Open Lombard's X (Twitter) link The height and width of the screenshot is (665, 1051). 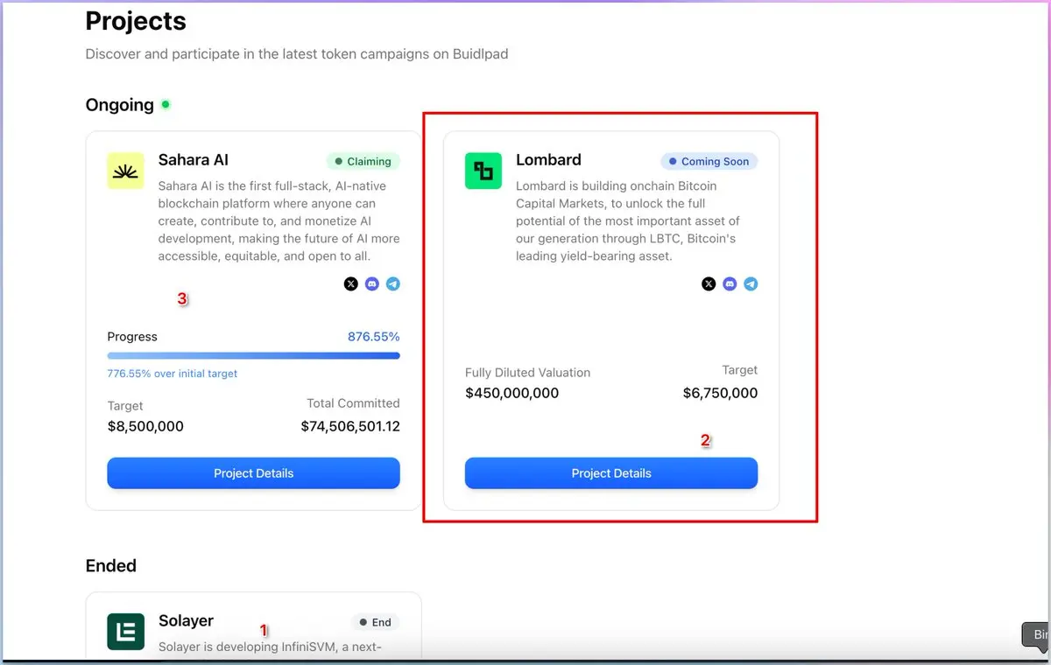pyautogui.click(x=709, y=284)
